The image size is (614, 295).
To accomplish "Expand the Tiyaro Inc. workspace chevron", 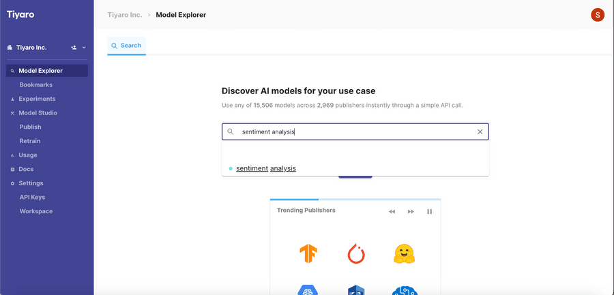I will [84, 48].
